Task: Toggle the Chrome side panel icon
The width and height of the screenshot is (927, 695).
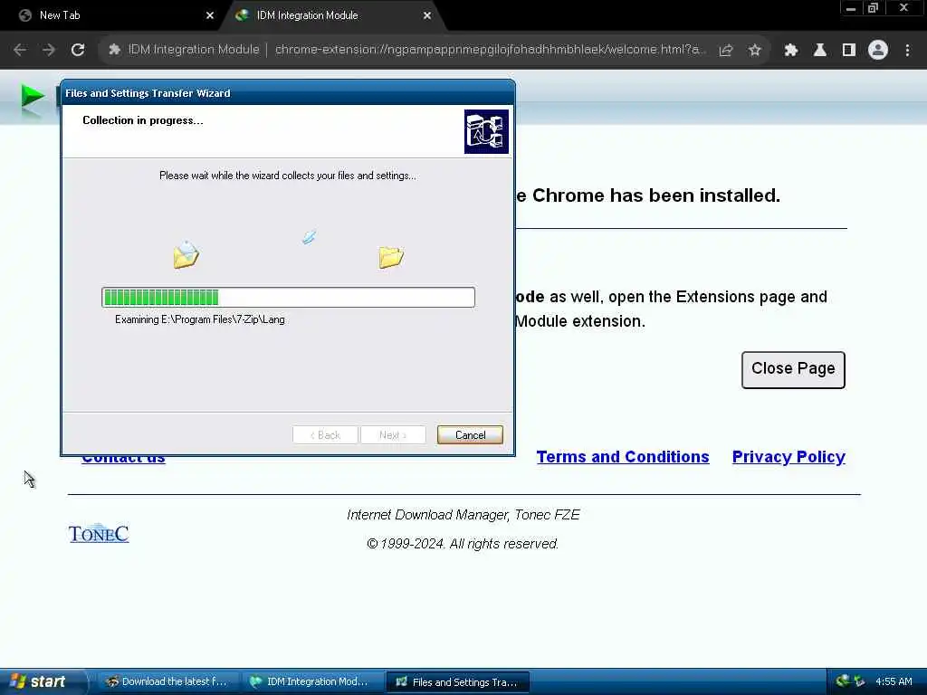Action: click(848, 51)
